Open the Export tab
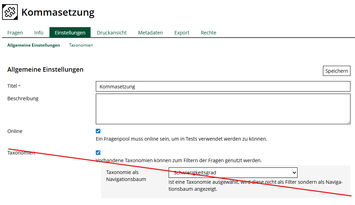The width and height of the screenshot is (355, 205). [x=182, y=33]
